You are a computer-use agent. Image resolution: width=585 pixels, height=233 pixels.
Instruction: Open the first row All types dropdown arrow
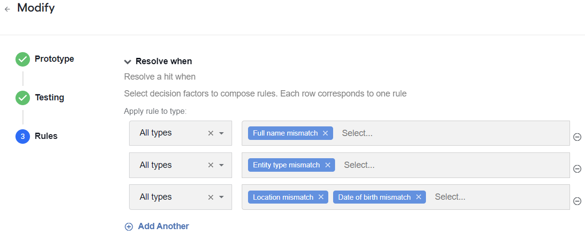221,133
